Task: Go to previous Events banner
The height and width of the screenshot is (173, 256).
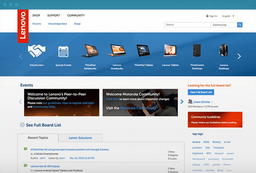Action: point(20,101)
